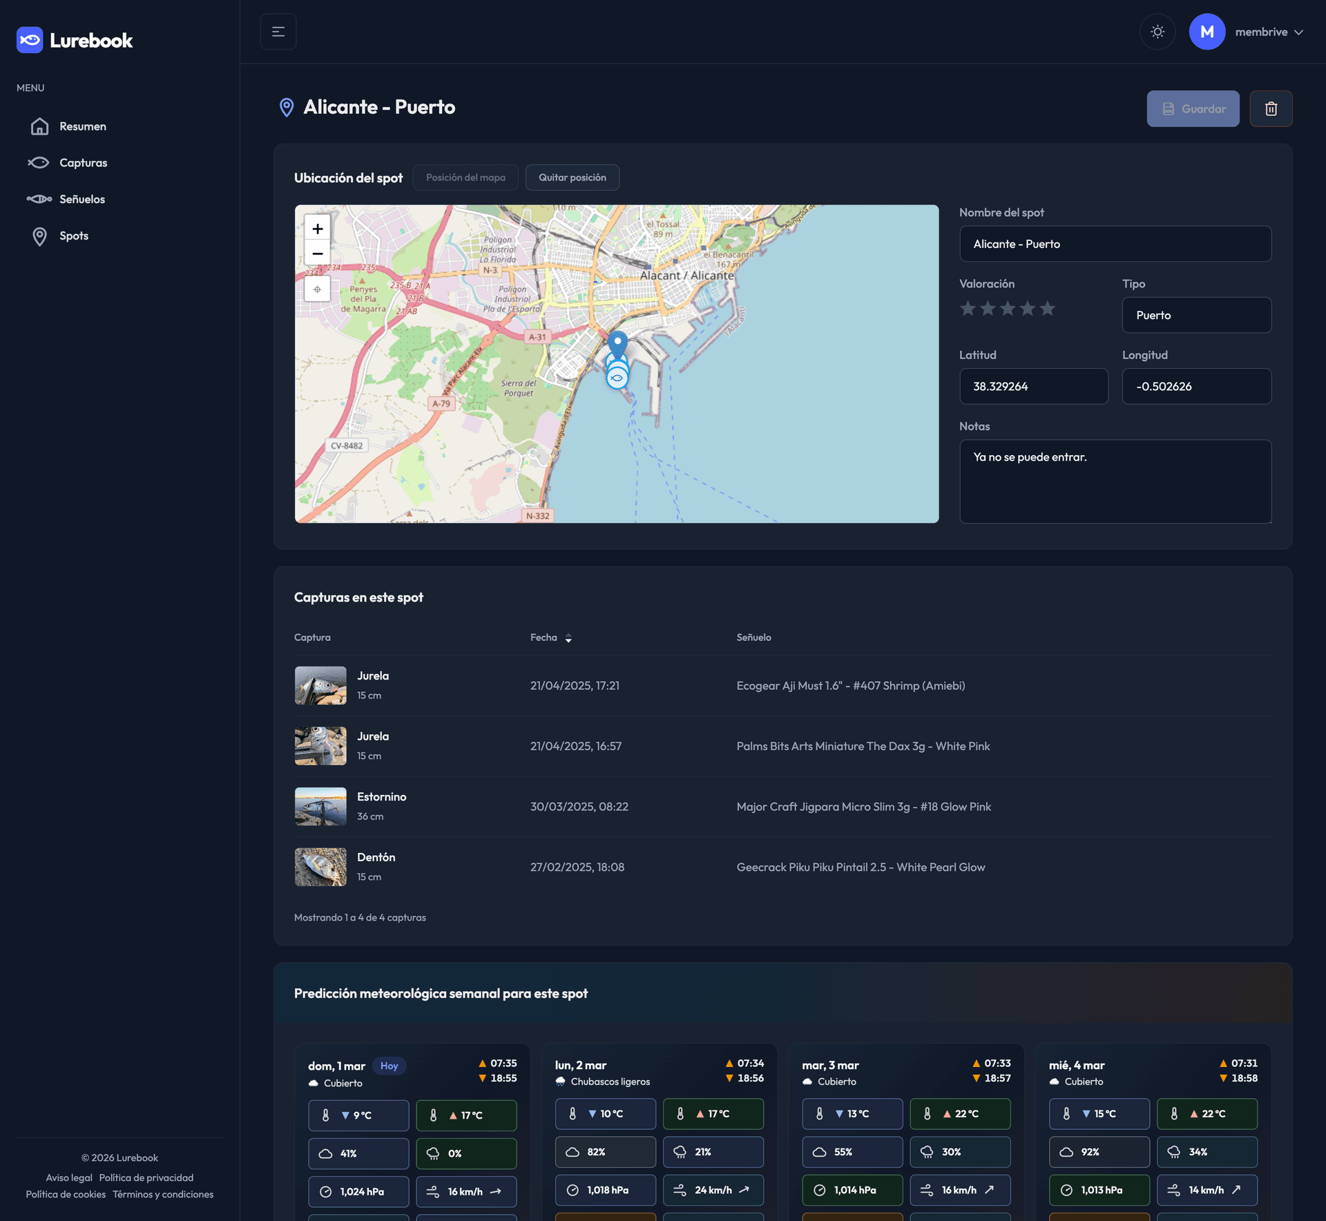Zoom in on the map

[x=318, y=229]
